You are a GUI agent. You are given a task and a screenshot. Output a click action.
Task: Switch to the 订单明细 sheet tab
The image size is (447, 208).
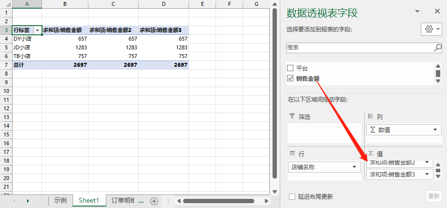pyautogui.click(x=127, y=200)
